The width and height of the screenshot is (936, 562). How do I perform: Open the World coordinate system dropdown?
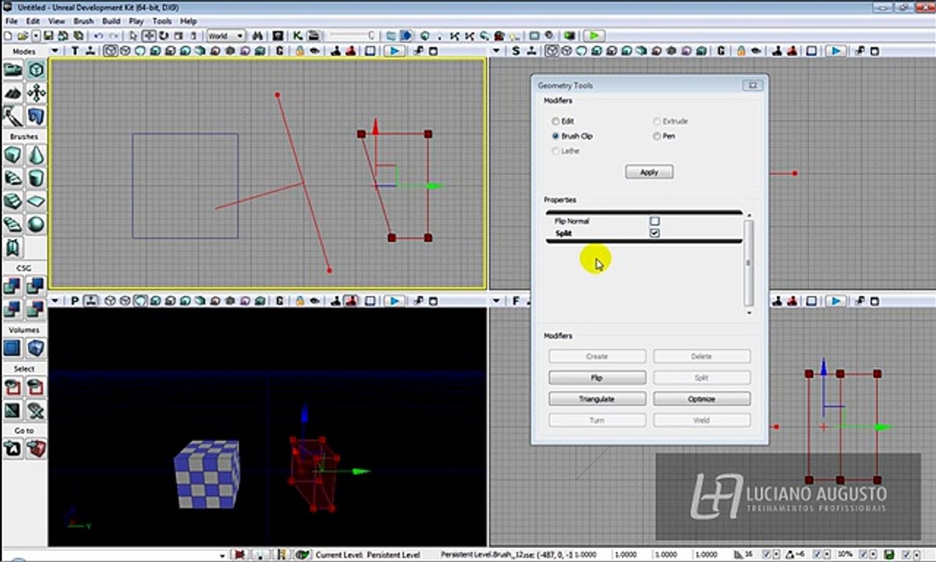pyautogui.click(x=226, y=36)
